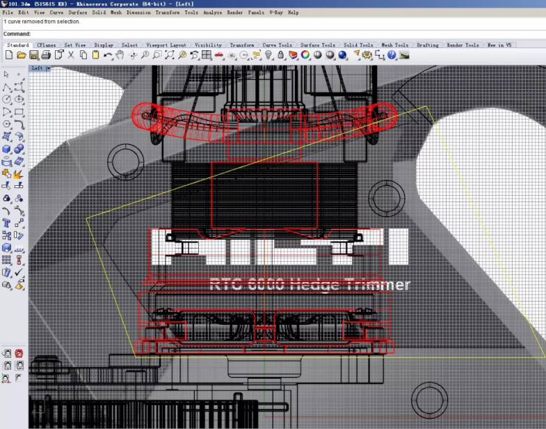
Task: Open the Help question mark icon
Action: (x=392, y=55)
